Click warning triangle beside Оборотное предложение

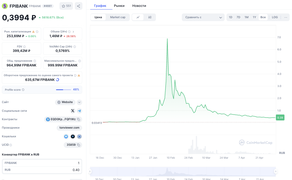pos(79,75)
